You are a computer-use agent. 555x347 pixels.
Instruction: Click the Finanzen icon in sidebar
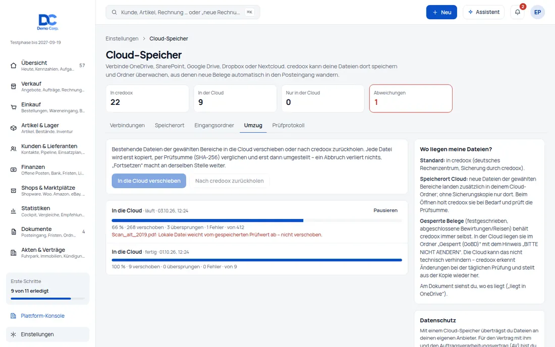tap(14, 170)
